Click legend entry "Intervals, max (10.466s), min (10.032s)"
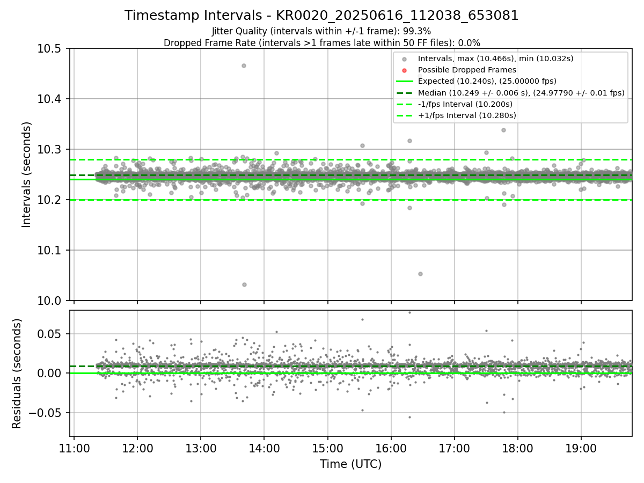Viewport: 644px width, 483px height. (x=496, y=59)
